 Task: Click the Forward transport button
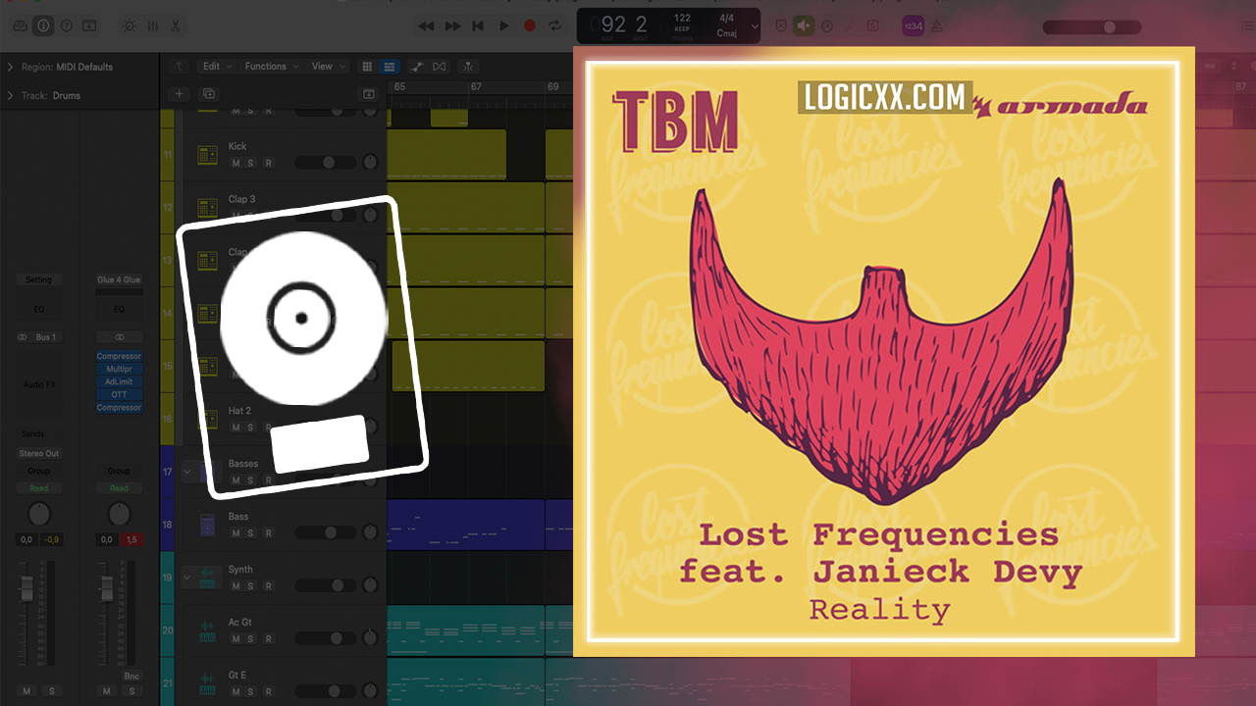[452, 26]
